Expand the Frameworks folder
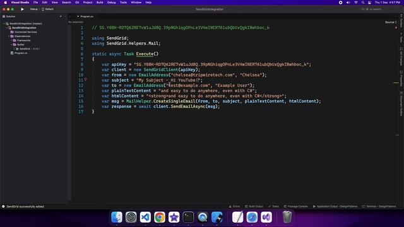This screenshot has height=227, width=404. pyautogui.click(x=12, y=40)
